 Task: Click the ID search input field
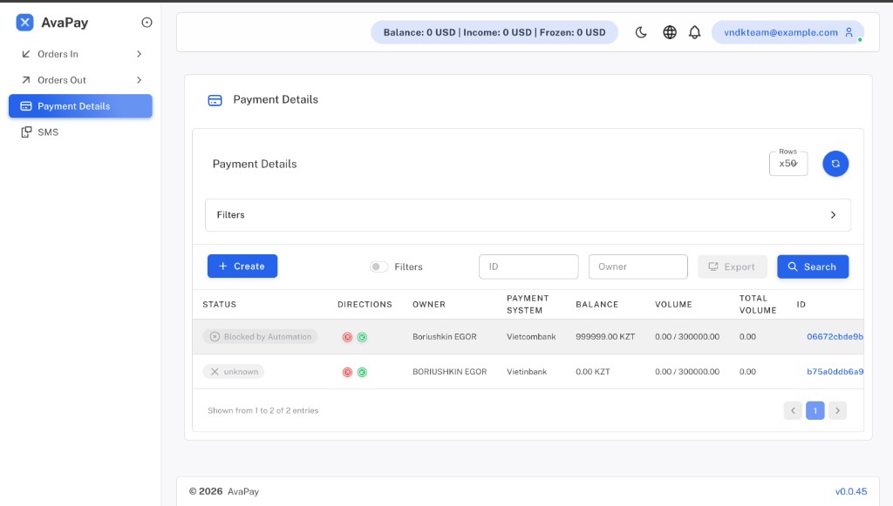(528, 266)
